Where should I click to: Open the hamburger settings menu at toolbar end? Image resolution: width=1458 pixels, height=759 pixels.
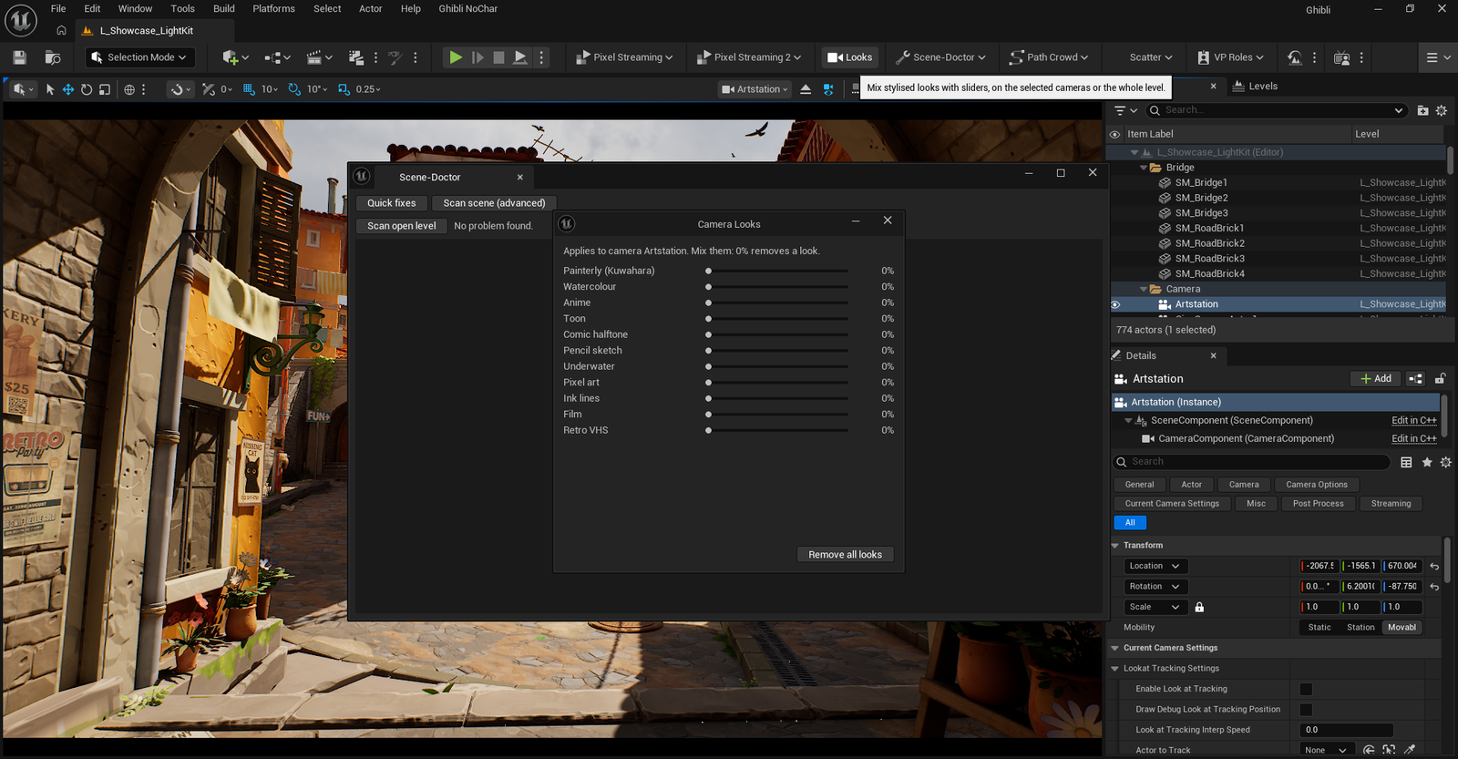1438,57
